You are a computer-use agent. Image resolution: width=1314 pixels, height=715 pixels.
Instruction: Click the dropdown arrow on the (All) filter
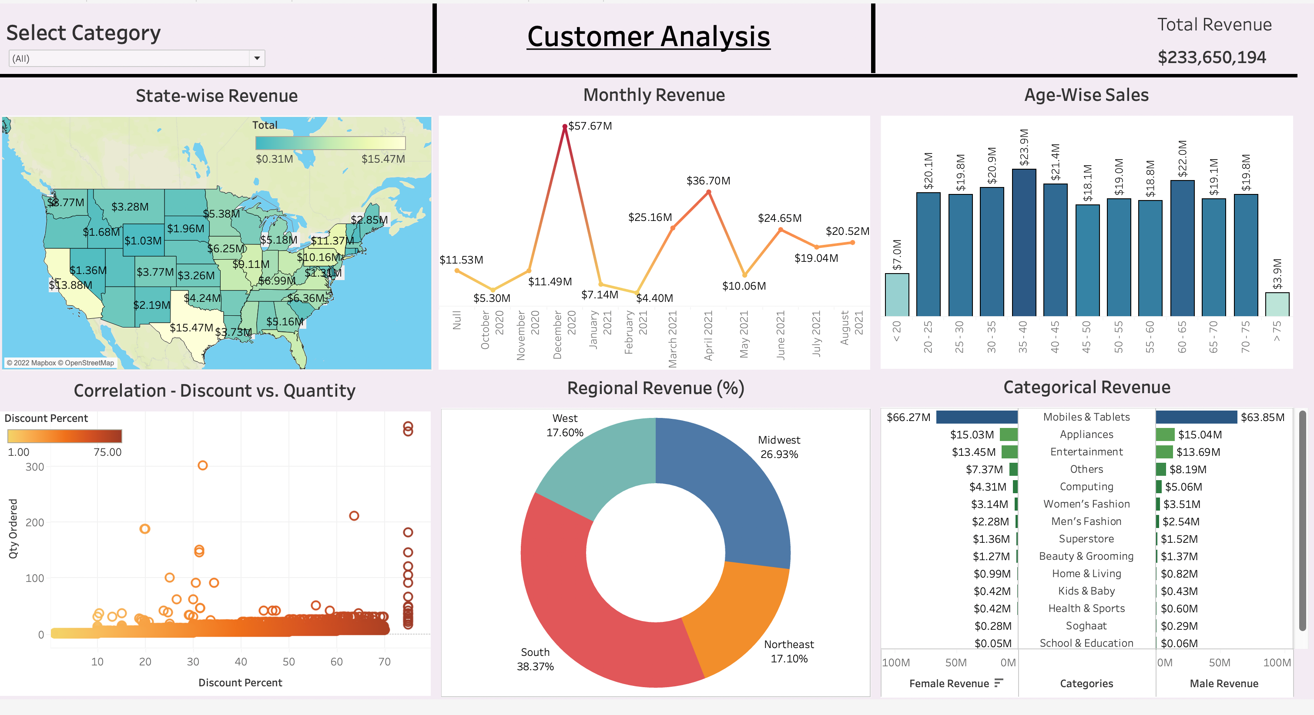pos(258,58)
